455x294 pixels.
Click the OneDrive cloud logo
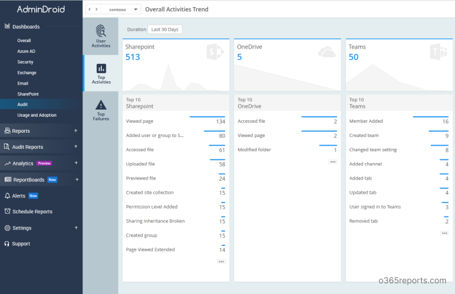point(327,52)
